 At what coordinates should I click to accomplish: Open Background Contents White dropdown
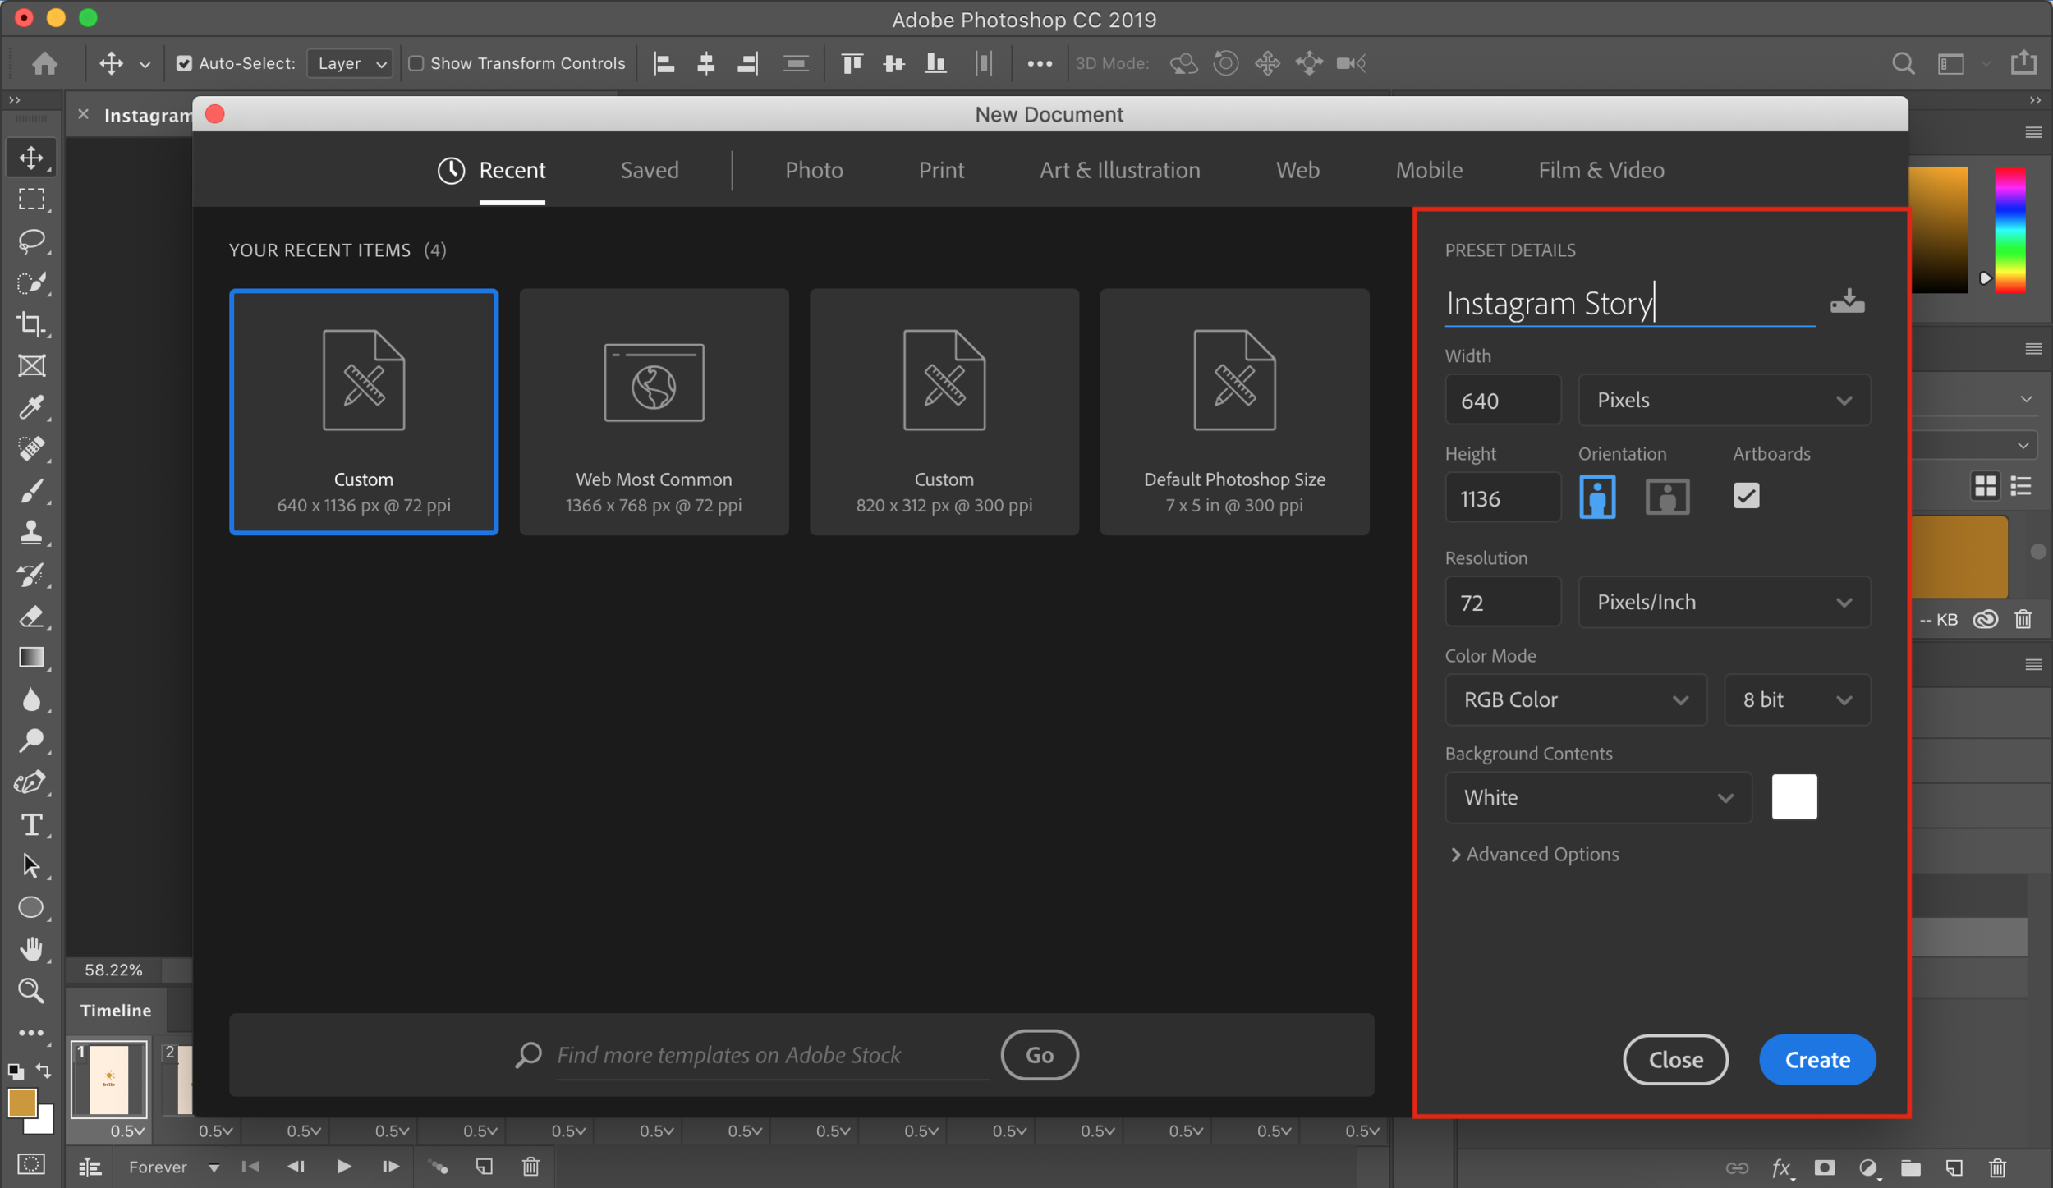click(x=1598, y=797)
